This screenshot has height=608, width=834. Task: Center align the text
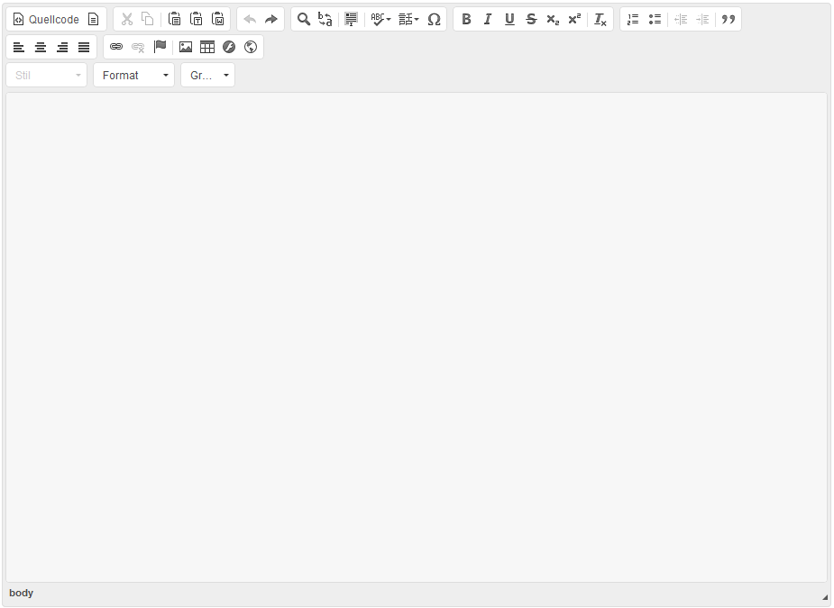[41, 48]
